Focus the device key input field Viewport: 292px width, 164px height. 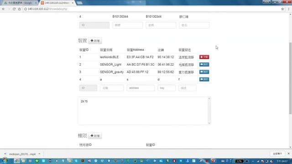click(x=167, y=88)
